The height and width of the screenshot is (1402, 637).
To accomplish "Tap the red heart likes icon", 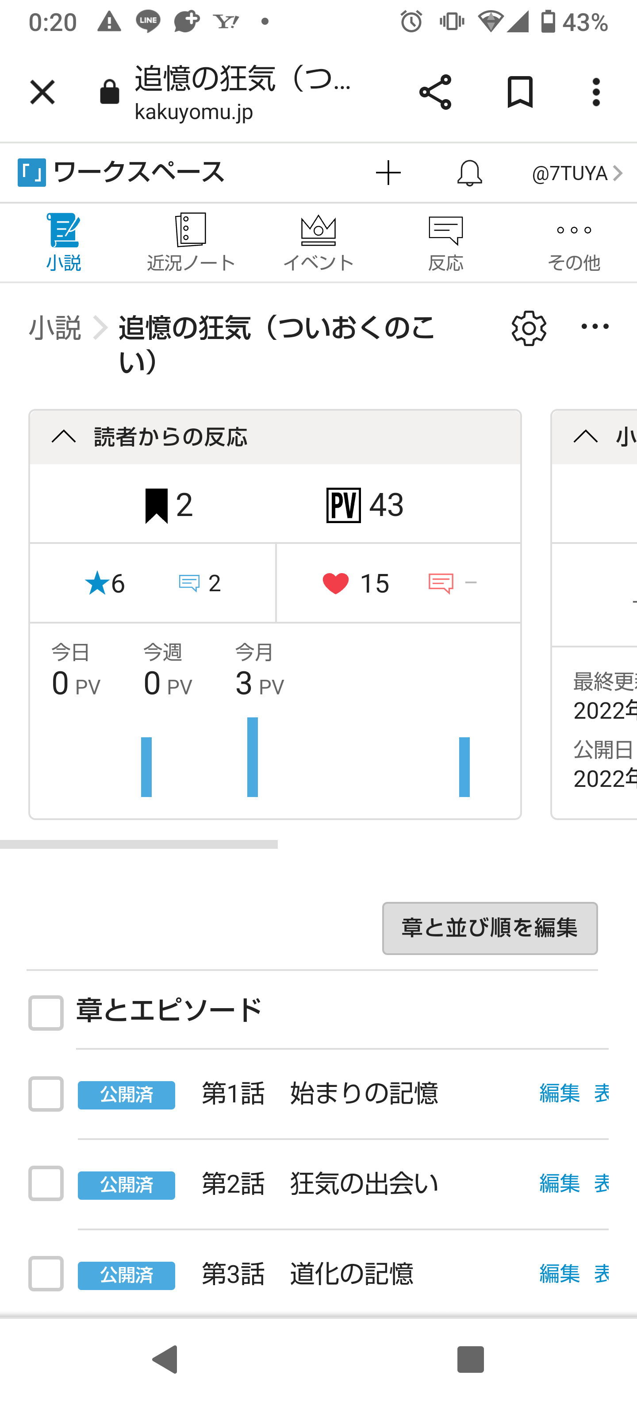I will click(336, 583).
